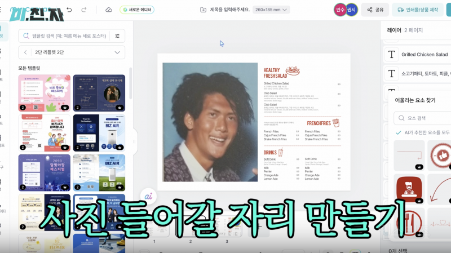Click the undo arrow icon
The height and width of the screenshot is (253, 451).
[69, 10]
